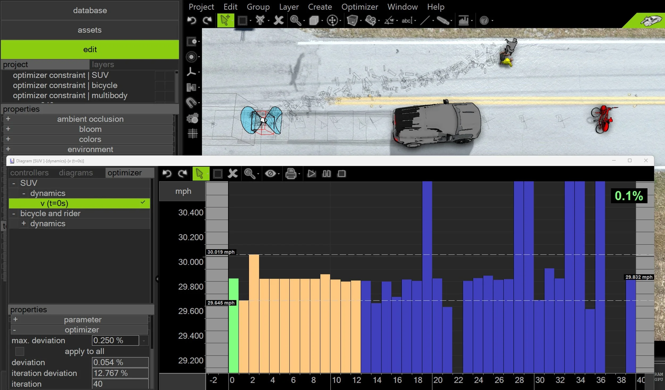Click the print icon in diagram toolbar
The image size is (665, 390).
pyautogui.click(x=290, y=174)
